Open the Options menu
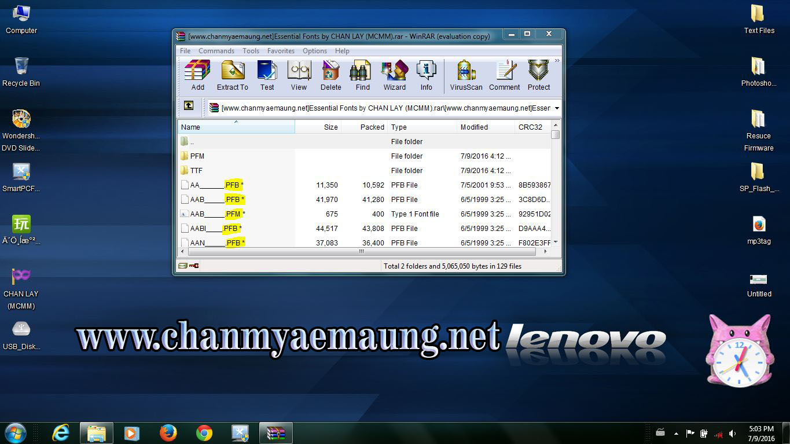The width and height of the screenshot is (790, 444). (315, 51)
